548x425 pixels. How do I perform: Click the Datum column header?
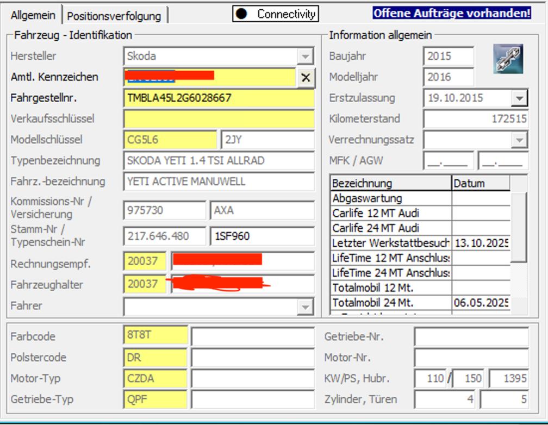[481, 183]
